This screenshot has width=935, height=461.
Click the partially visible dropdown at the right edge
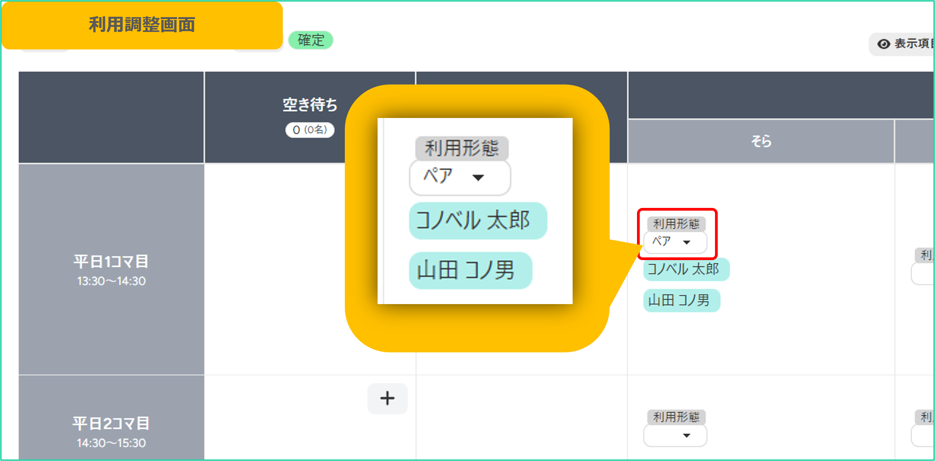pyautogui.click(x=923, y=274)
